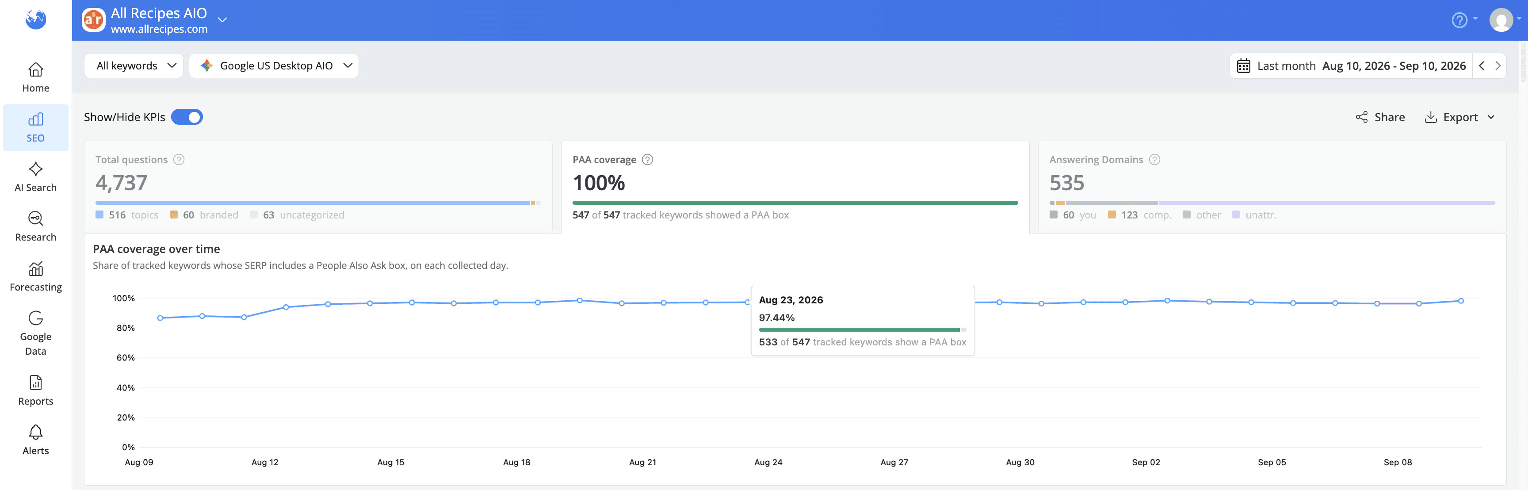
Task: Click the 123 comp. legend entry
Action: coord(1139,215)
